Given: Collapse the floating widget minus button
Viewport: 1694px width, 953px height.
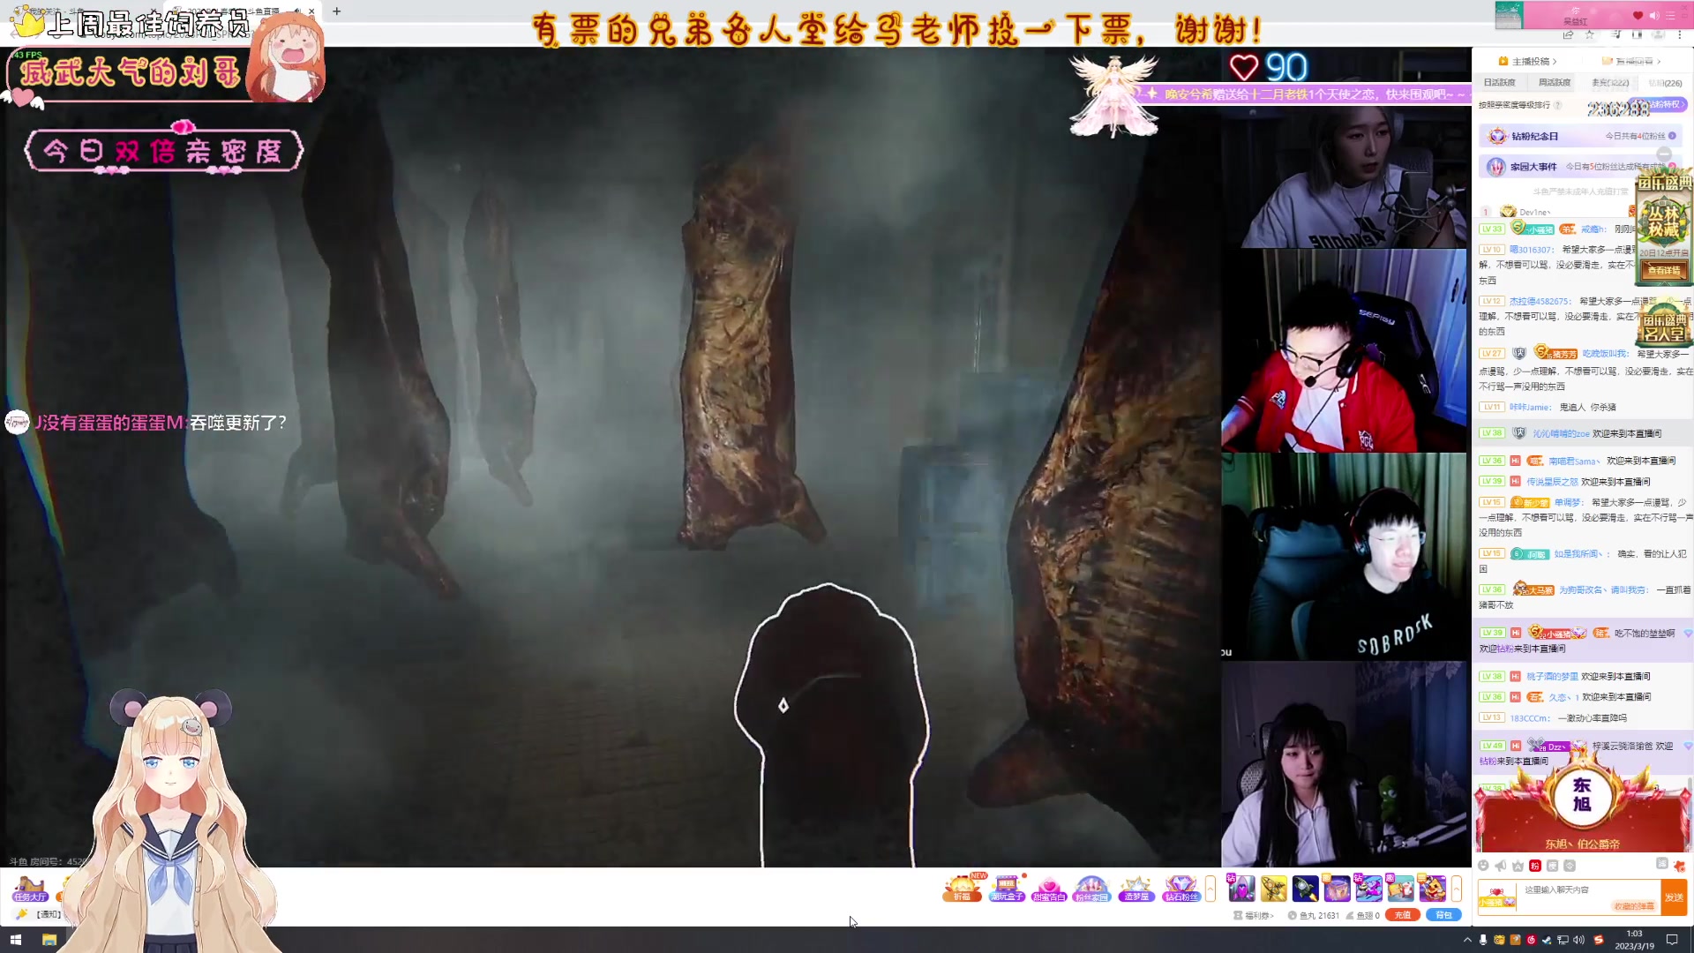Looking at the screenshot, I should coord(1664,154).
